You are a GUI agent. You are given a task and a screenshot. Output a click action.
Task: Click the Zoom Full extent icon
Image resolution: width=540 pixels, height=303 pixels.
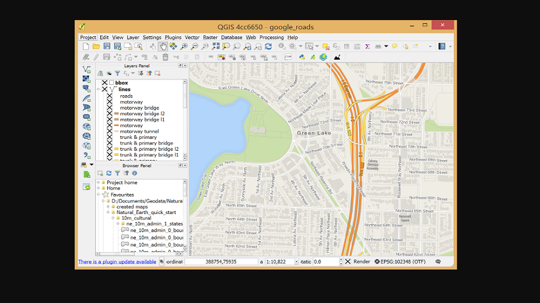tap(215, 46)
